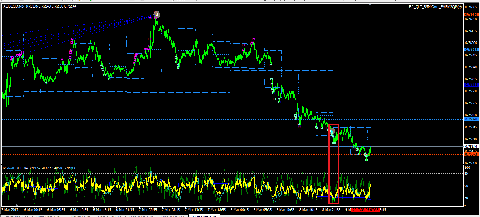This screenshot has height=217, width=480.
Task: Click the 8 Mar 00:15 time axis label
Action: 240,209
